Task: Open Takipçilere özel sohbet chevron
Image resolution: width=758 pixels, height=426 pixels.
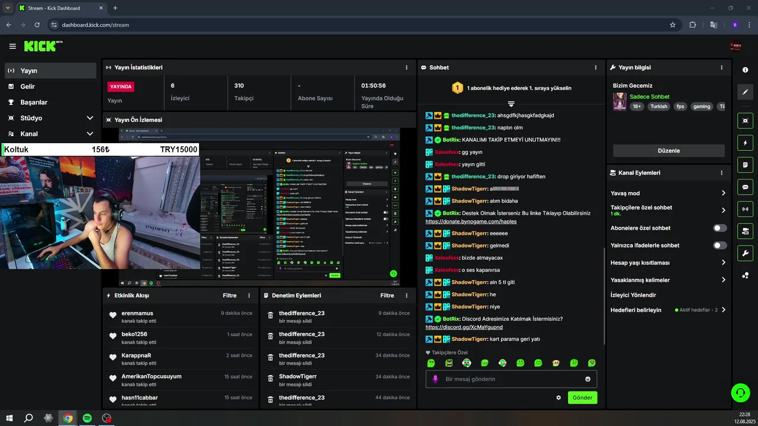Action: 724,210
